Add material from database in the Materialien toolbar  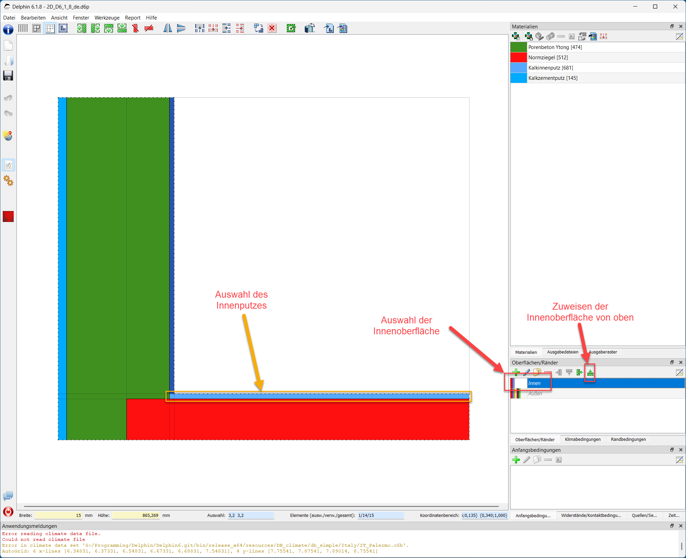[516, 36]
